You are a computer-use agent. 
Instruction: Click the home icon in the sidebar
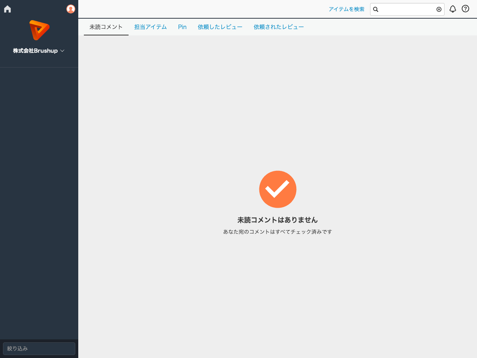(7, 9)
